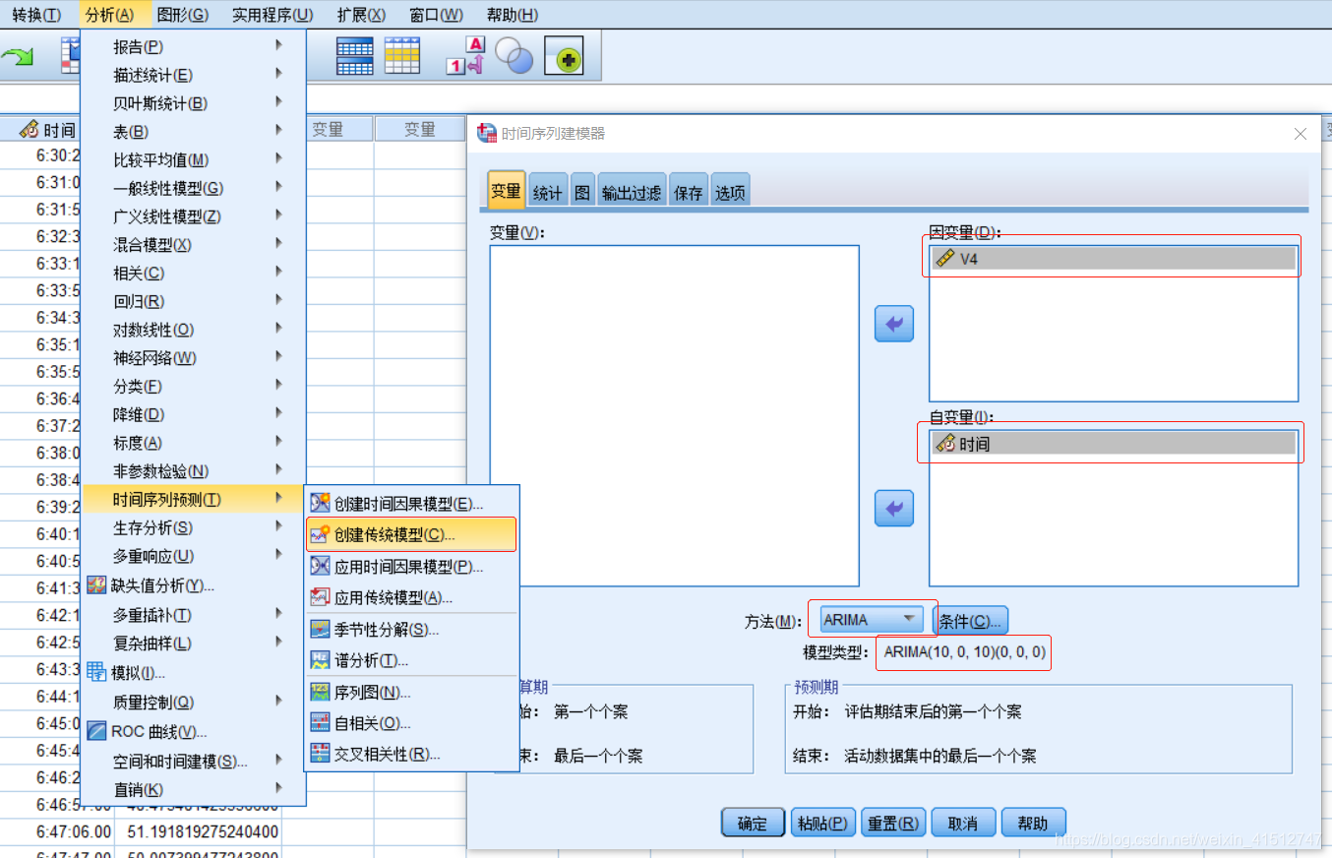Click the 时间序列建模器 dialog title icon
This screenshot has width=1332, height=858.
(486, 133)
